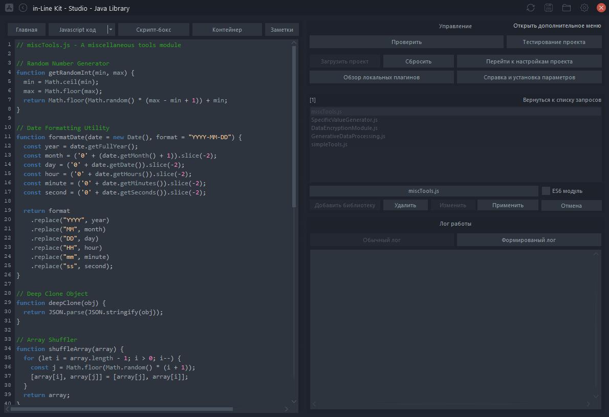
Task: Open settings via the gear icon
Action: click(584, 8)
